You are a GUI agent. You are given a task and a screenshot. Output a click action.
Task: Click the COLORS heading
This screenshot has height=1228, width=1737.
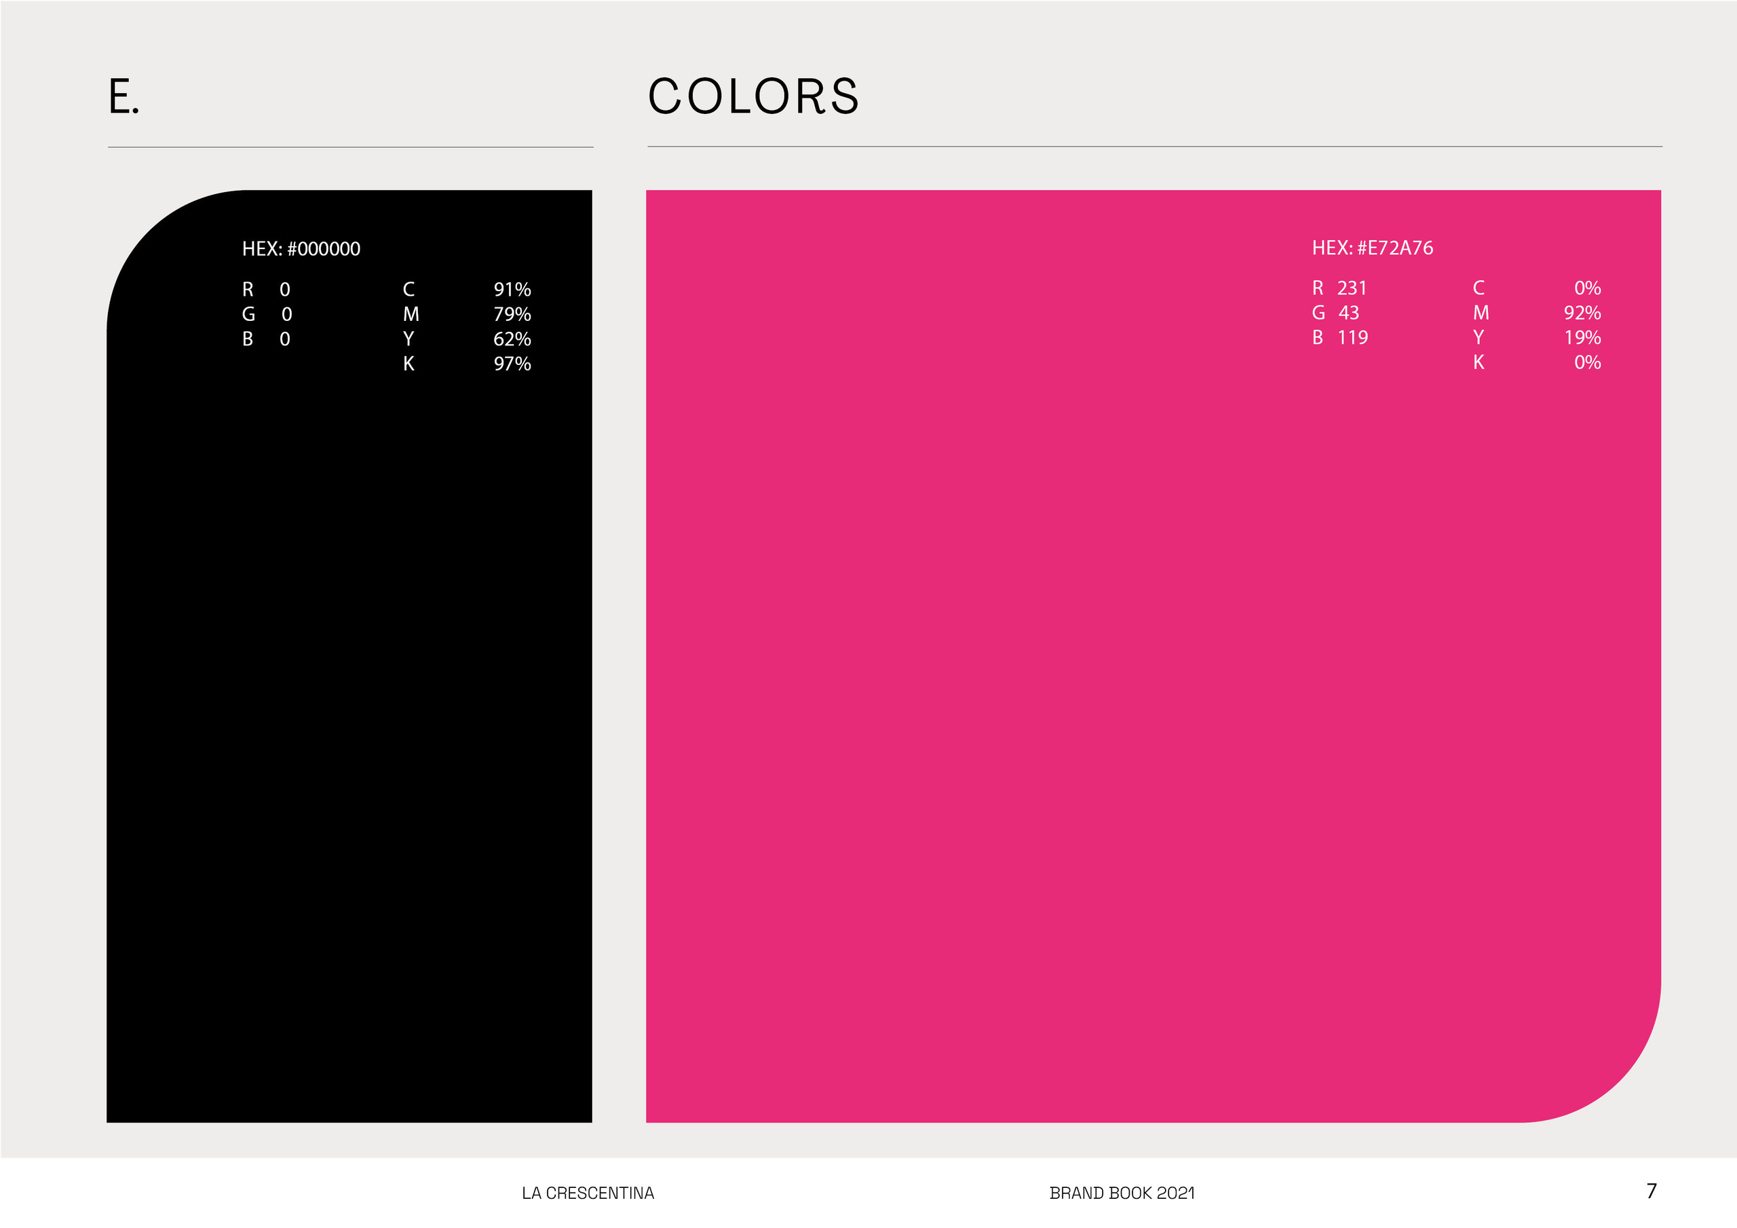coord(754,97)
